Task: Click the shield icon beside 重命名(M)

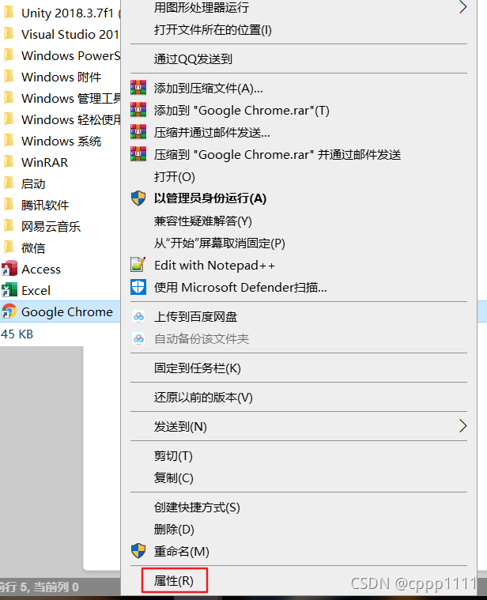Action: tap(138, 551)
